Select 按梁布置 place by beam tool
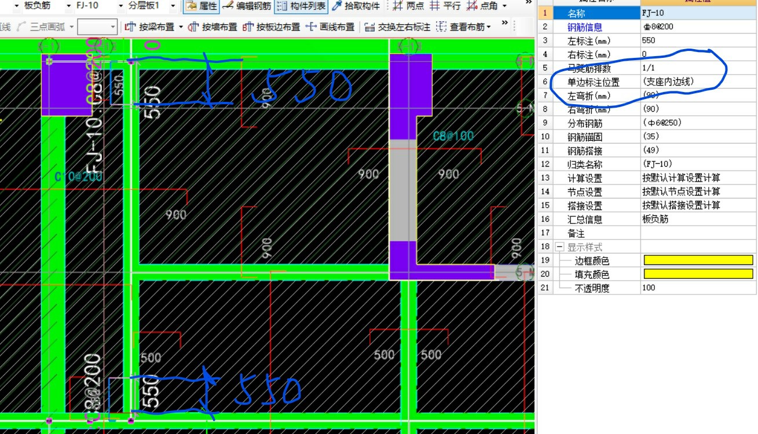This screenshot has width=758, height=434. (149, 27)
